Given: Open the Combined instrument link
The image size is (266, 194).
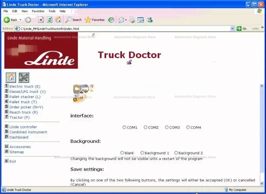Looking at the screenshot, I should click(28, 132).
